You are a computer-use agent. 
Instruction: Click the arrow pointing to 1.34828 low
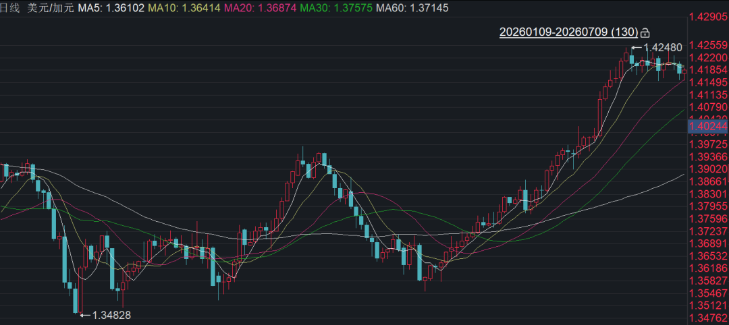86,316
